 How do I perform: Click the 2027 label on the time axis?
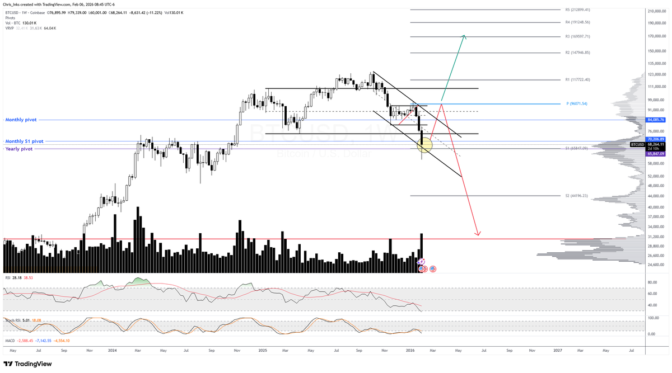(x=558, y=350)
